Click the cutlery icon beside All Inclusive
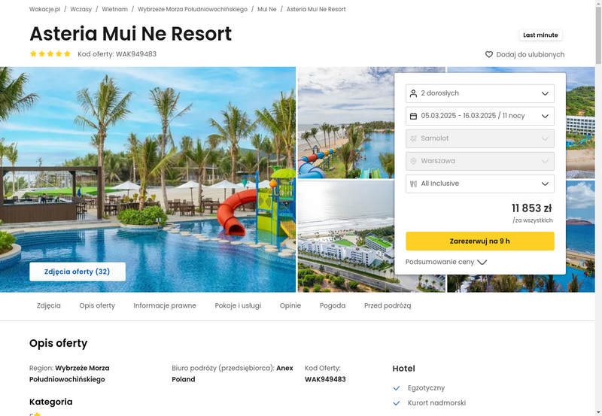602x416 pixels. [x=413, y=184]
